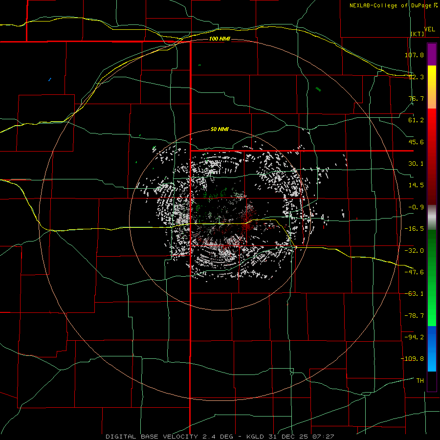Screen dimensions: 440x440
Task: Click the 45.6 velocity scale value
Action: (416, 142)
